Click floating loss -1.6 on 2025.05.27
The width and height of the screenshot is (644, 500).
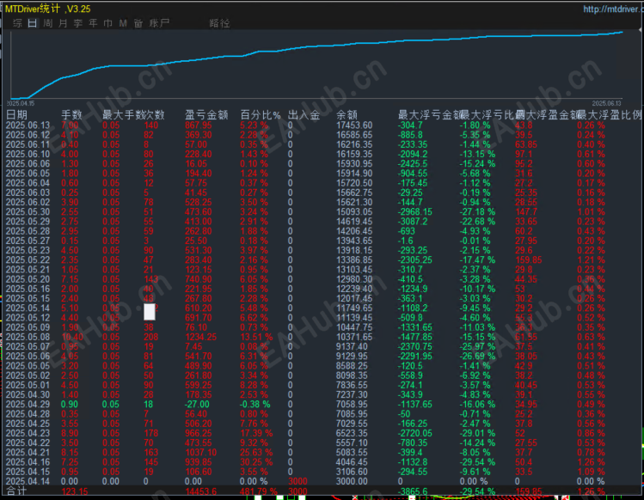point(405,241)
